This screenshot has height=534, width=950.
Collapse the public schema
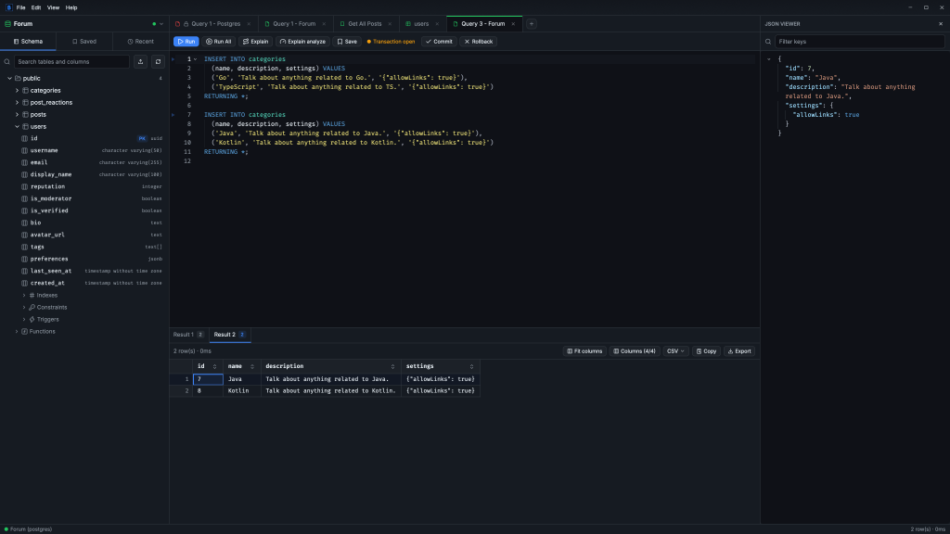coord(9,79)
